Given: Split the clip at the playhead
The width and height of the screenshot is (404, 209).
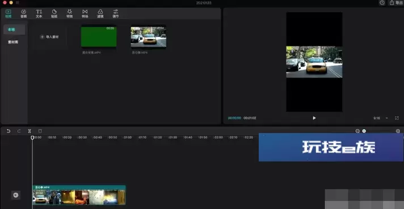Looking at the screenshot, I should coord(30,131).
